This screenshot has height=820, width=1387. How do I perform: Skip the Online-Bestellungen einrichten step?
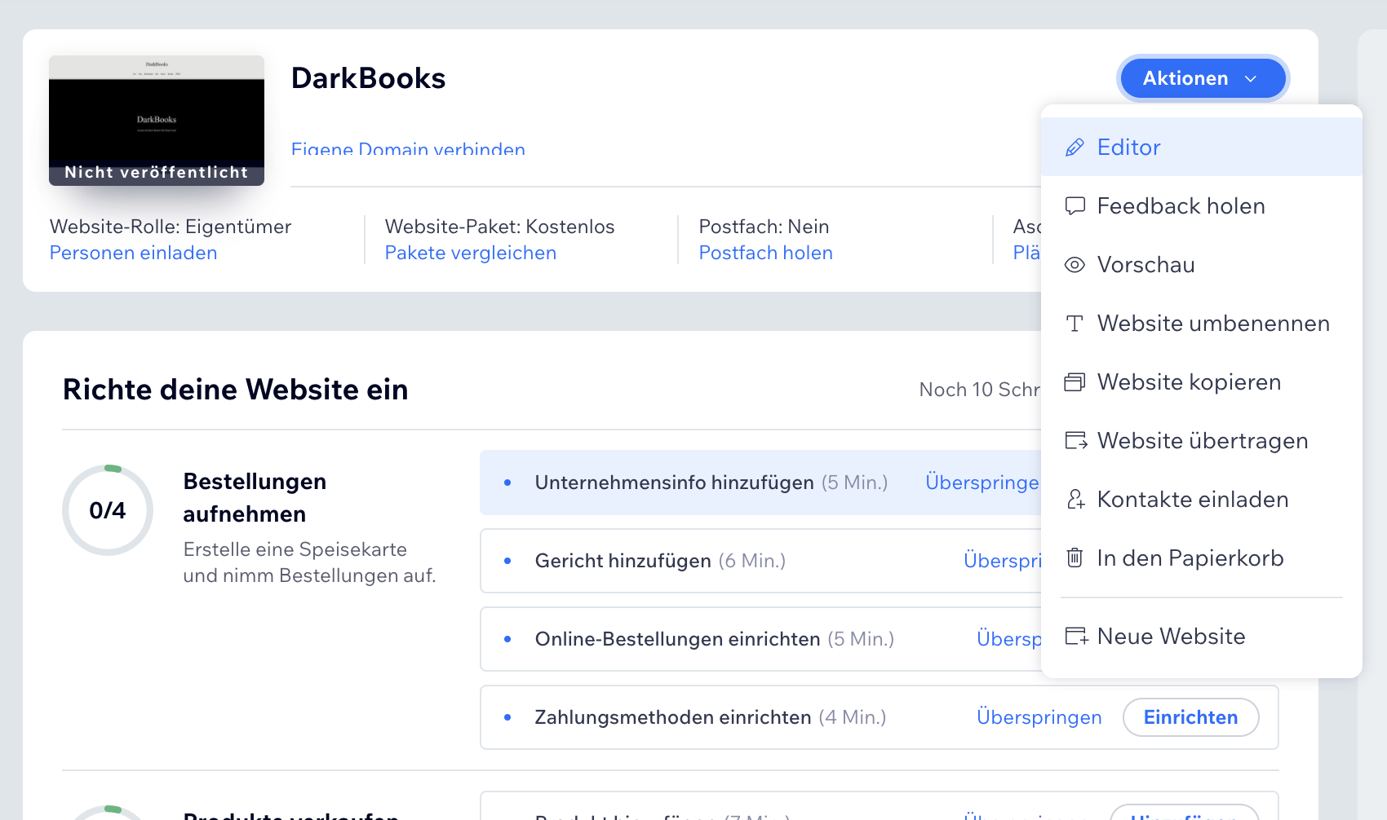click(x=1009, y=639)
